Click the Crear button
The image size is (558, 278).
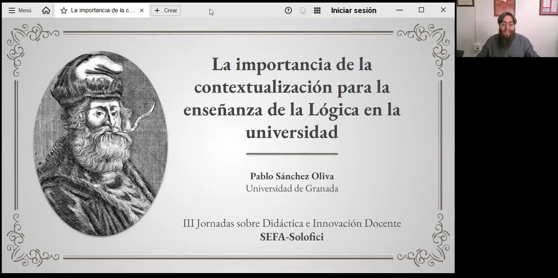tap(165, 10)
